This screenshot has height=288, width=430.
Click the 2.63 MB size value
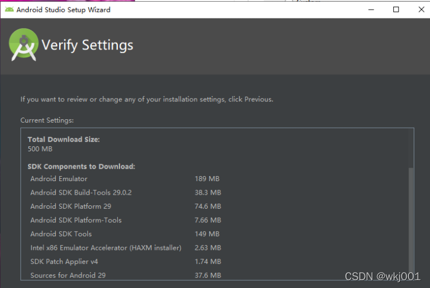pos(208,247)
